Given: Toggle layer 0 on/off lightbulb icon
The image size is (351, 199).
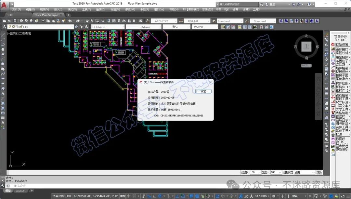Looking at the screenshot, I should point(10,27).
